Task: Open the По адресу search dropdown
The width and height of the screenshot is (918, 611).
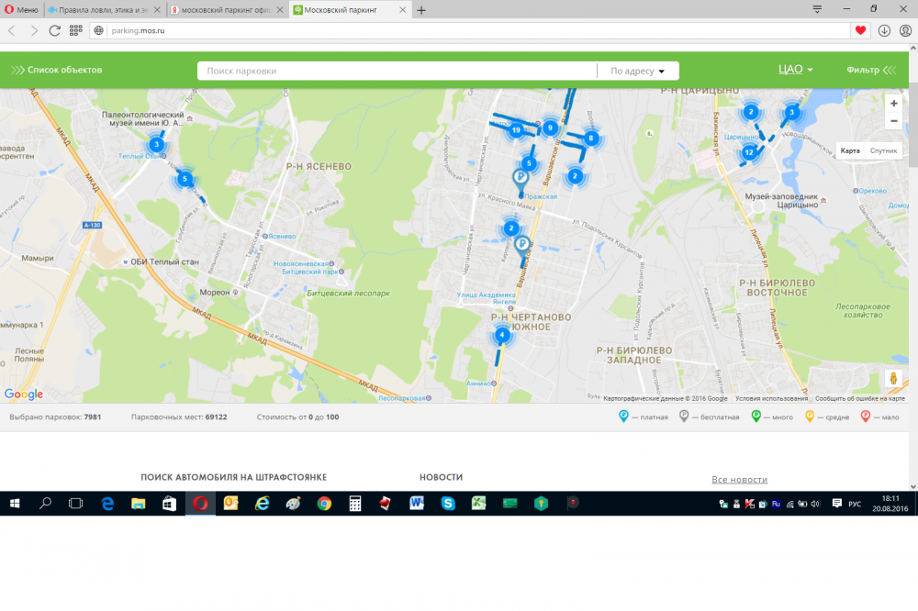Action: point(637,71)
